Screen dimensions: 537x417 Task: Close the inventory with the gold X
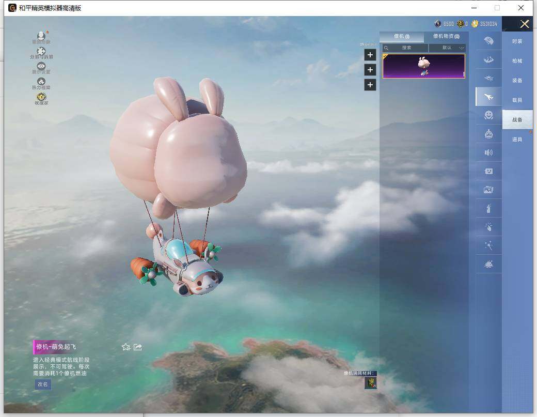tap(524, 24)
